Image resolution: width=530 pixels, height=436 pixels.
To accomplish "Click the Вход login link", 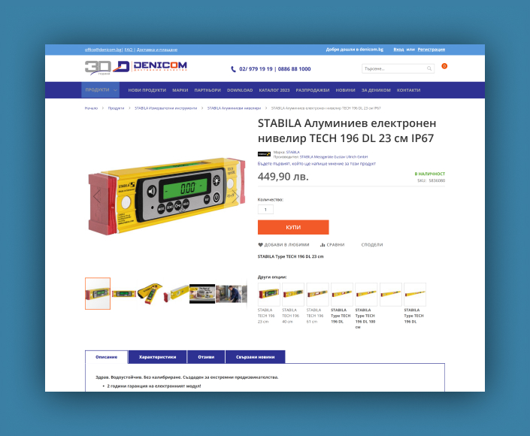I will pyautogui.click(x=398, y=50).
